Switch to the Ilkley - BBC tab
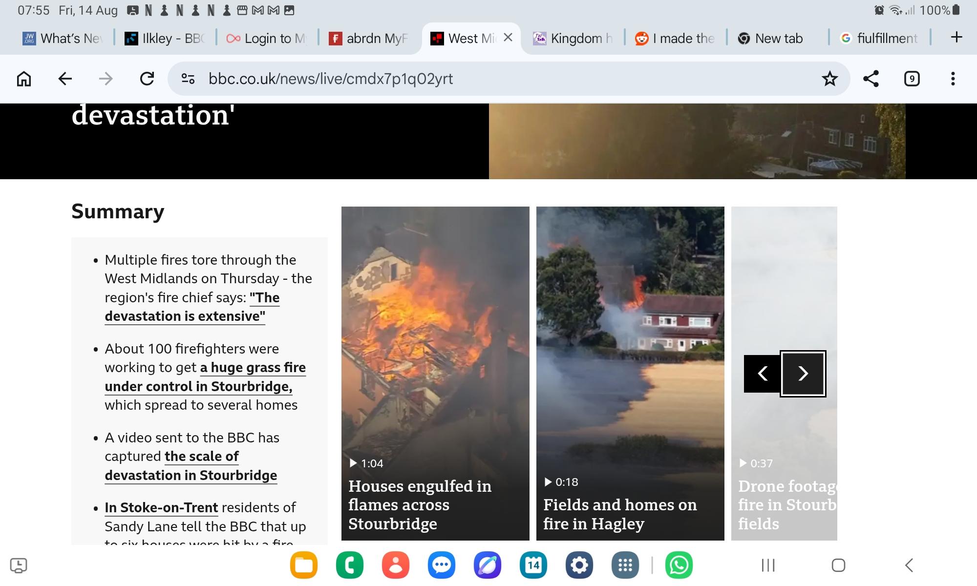 (x=166, y=38)
